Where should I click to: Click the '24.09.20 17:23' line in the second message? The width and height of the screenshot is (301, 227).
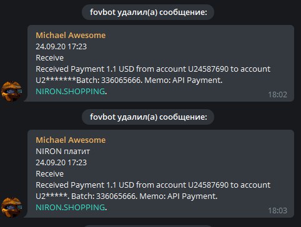[x=61, y=163]
